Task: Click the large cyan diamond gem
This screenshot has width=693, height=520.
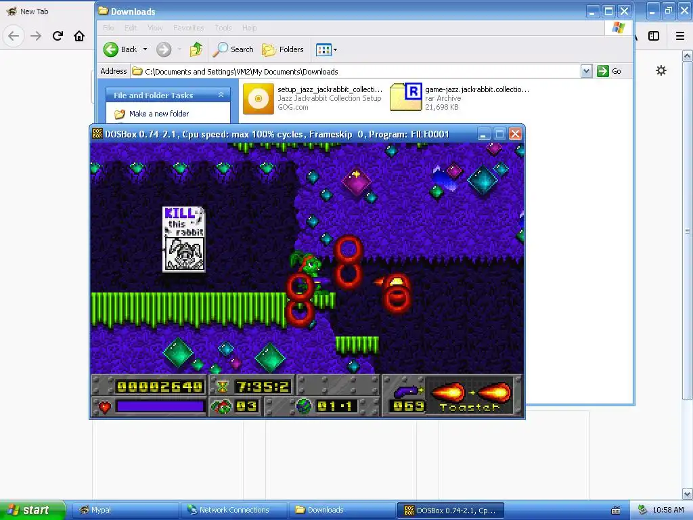Action: [x=482, y=180]
